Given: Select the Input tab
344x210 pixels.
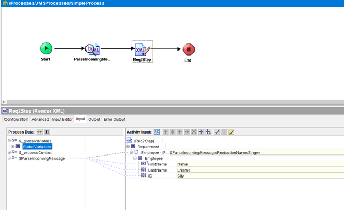Looking at the screenshot, I should tap(80, 119).
